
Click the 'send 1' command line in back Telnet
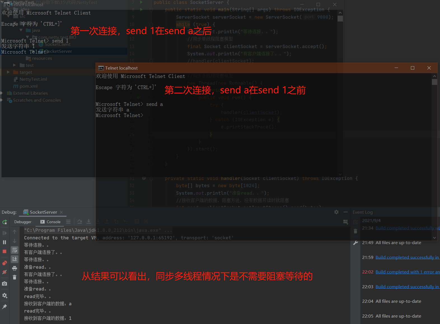click(x=35, y=41)
